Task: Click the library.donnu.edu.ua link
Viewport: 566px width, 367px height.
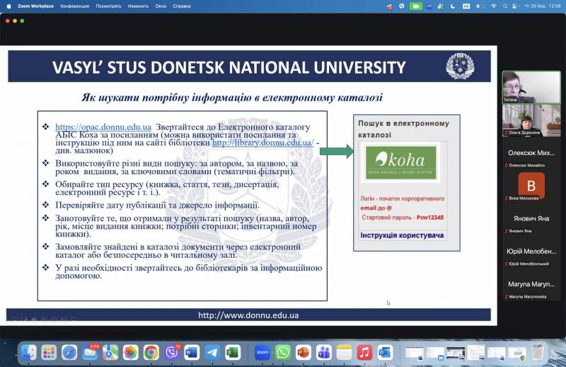Action: pos(262,142)
